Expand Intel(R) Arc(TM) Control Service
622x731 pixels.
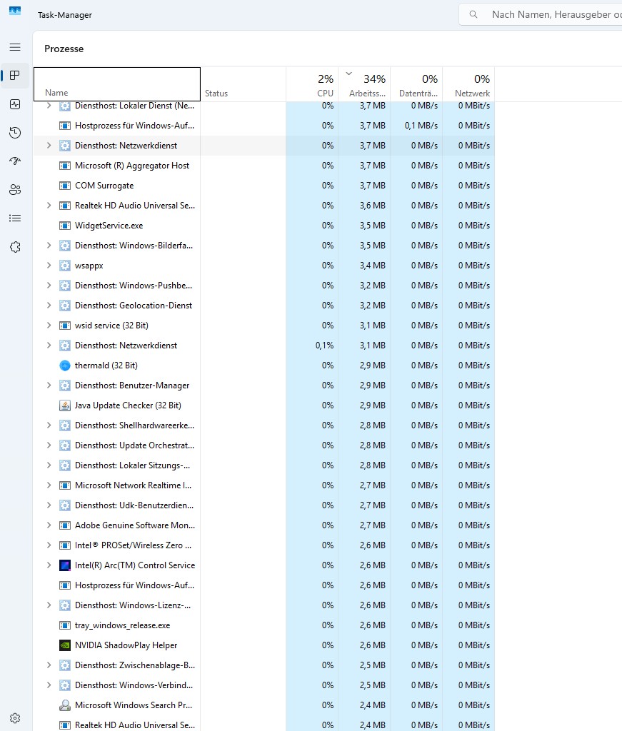coord(49,565)
